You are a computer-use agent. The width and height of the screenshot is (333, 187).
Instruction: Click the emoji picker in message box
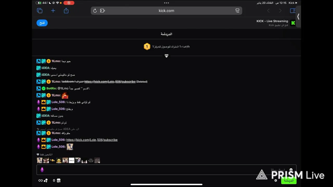click(x=291, y=170)
